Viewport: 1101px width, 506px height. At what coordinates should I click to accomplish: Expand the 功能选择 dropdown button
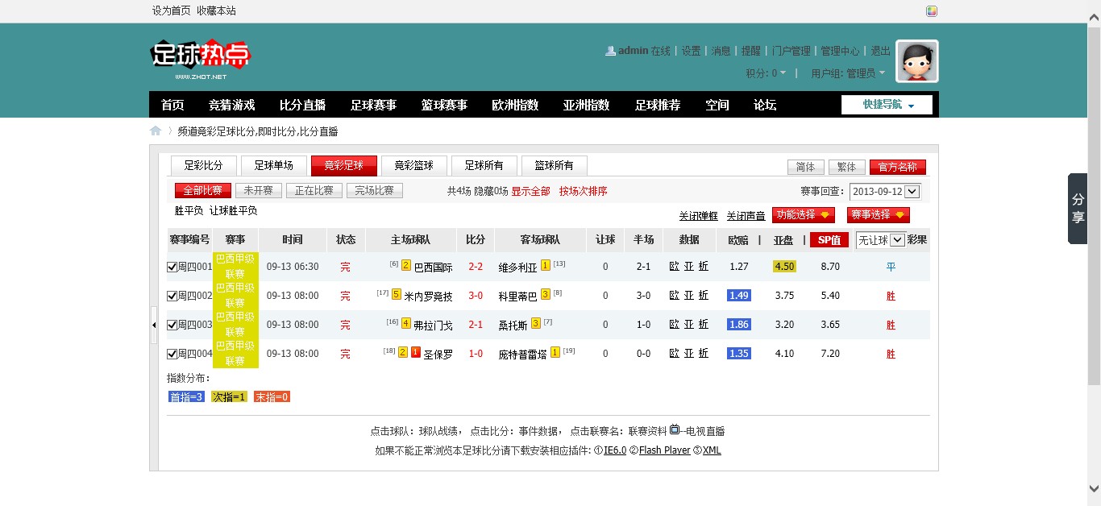coord(804,215)
